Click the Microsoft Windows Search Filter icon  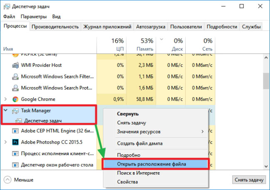15,76
